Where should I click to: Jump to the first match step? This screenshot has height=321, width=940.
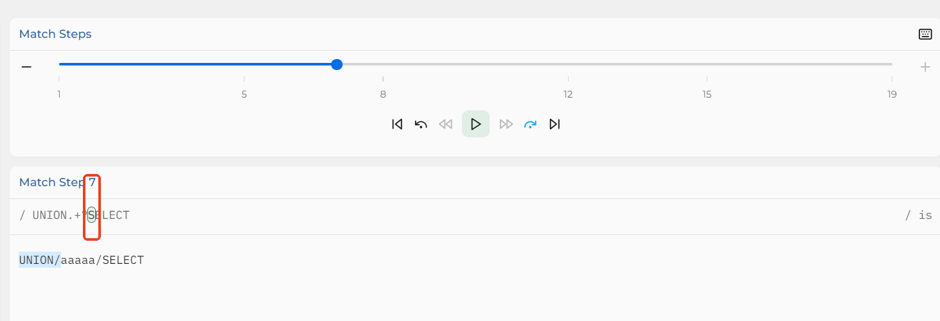397,124
